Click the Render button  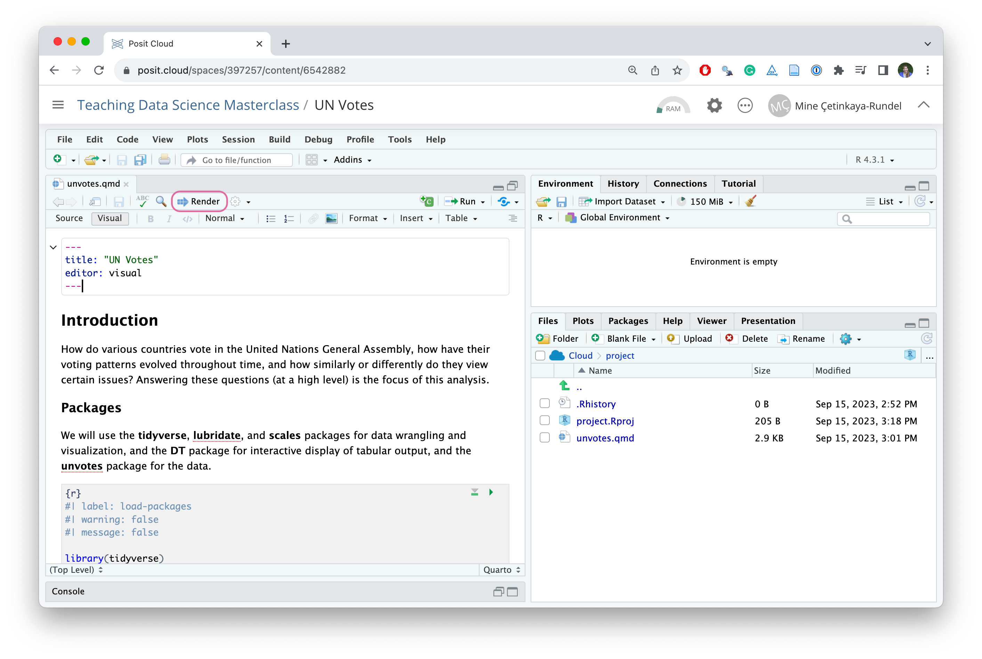199,201
